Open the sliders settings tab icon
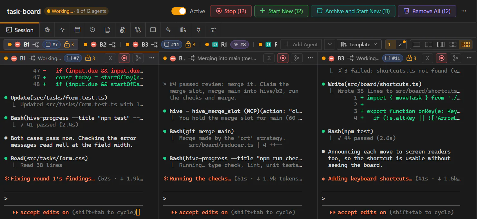477x219 pixels. pos(214,30)
